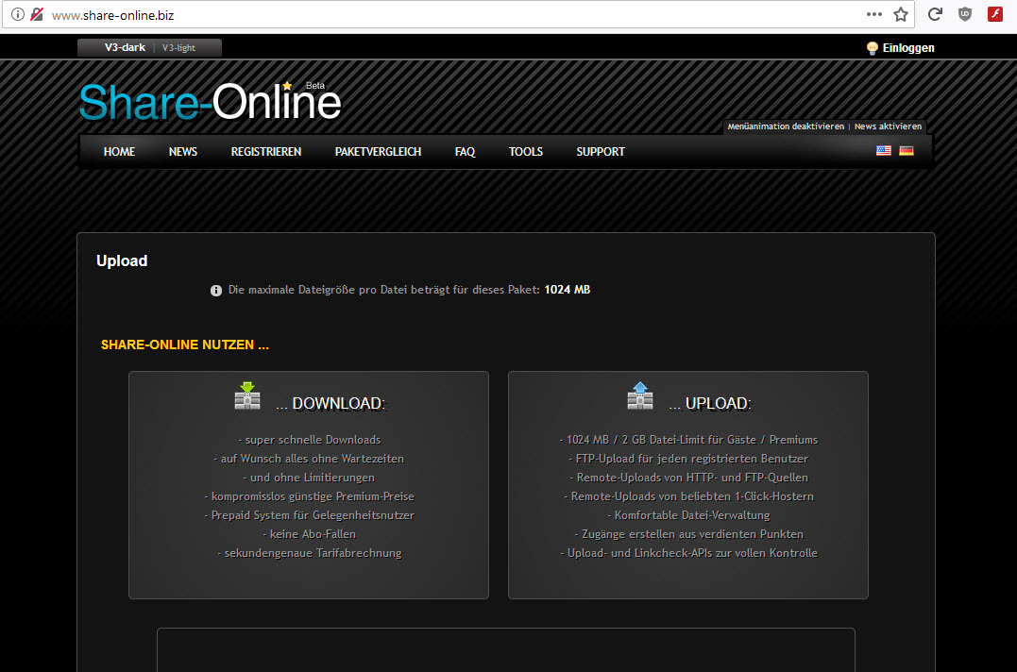Click the info icon beside maximum file size

click(216, 291)
